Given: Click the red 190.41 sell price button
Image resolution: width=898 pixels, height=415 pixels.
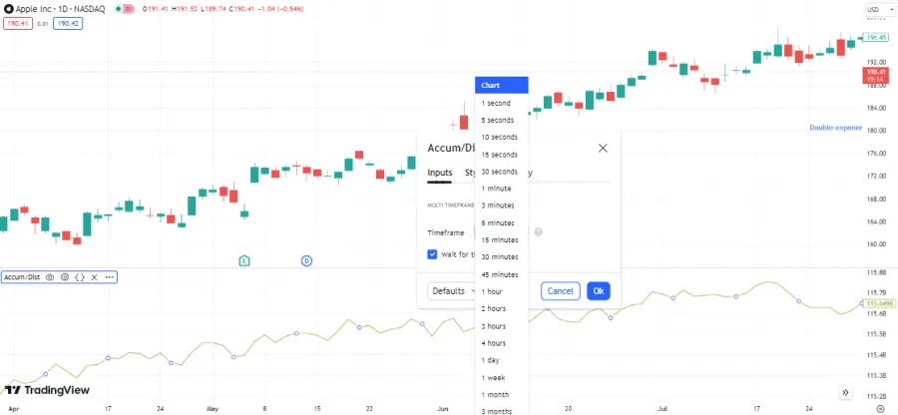Looking at the screenshot, I should coord(18,24).
